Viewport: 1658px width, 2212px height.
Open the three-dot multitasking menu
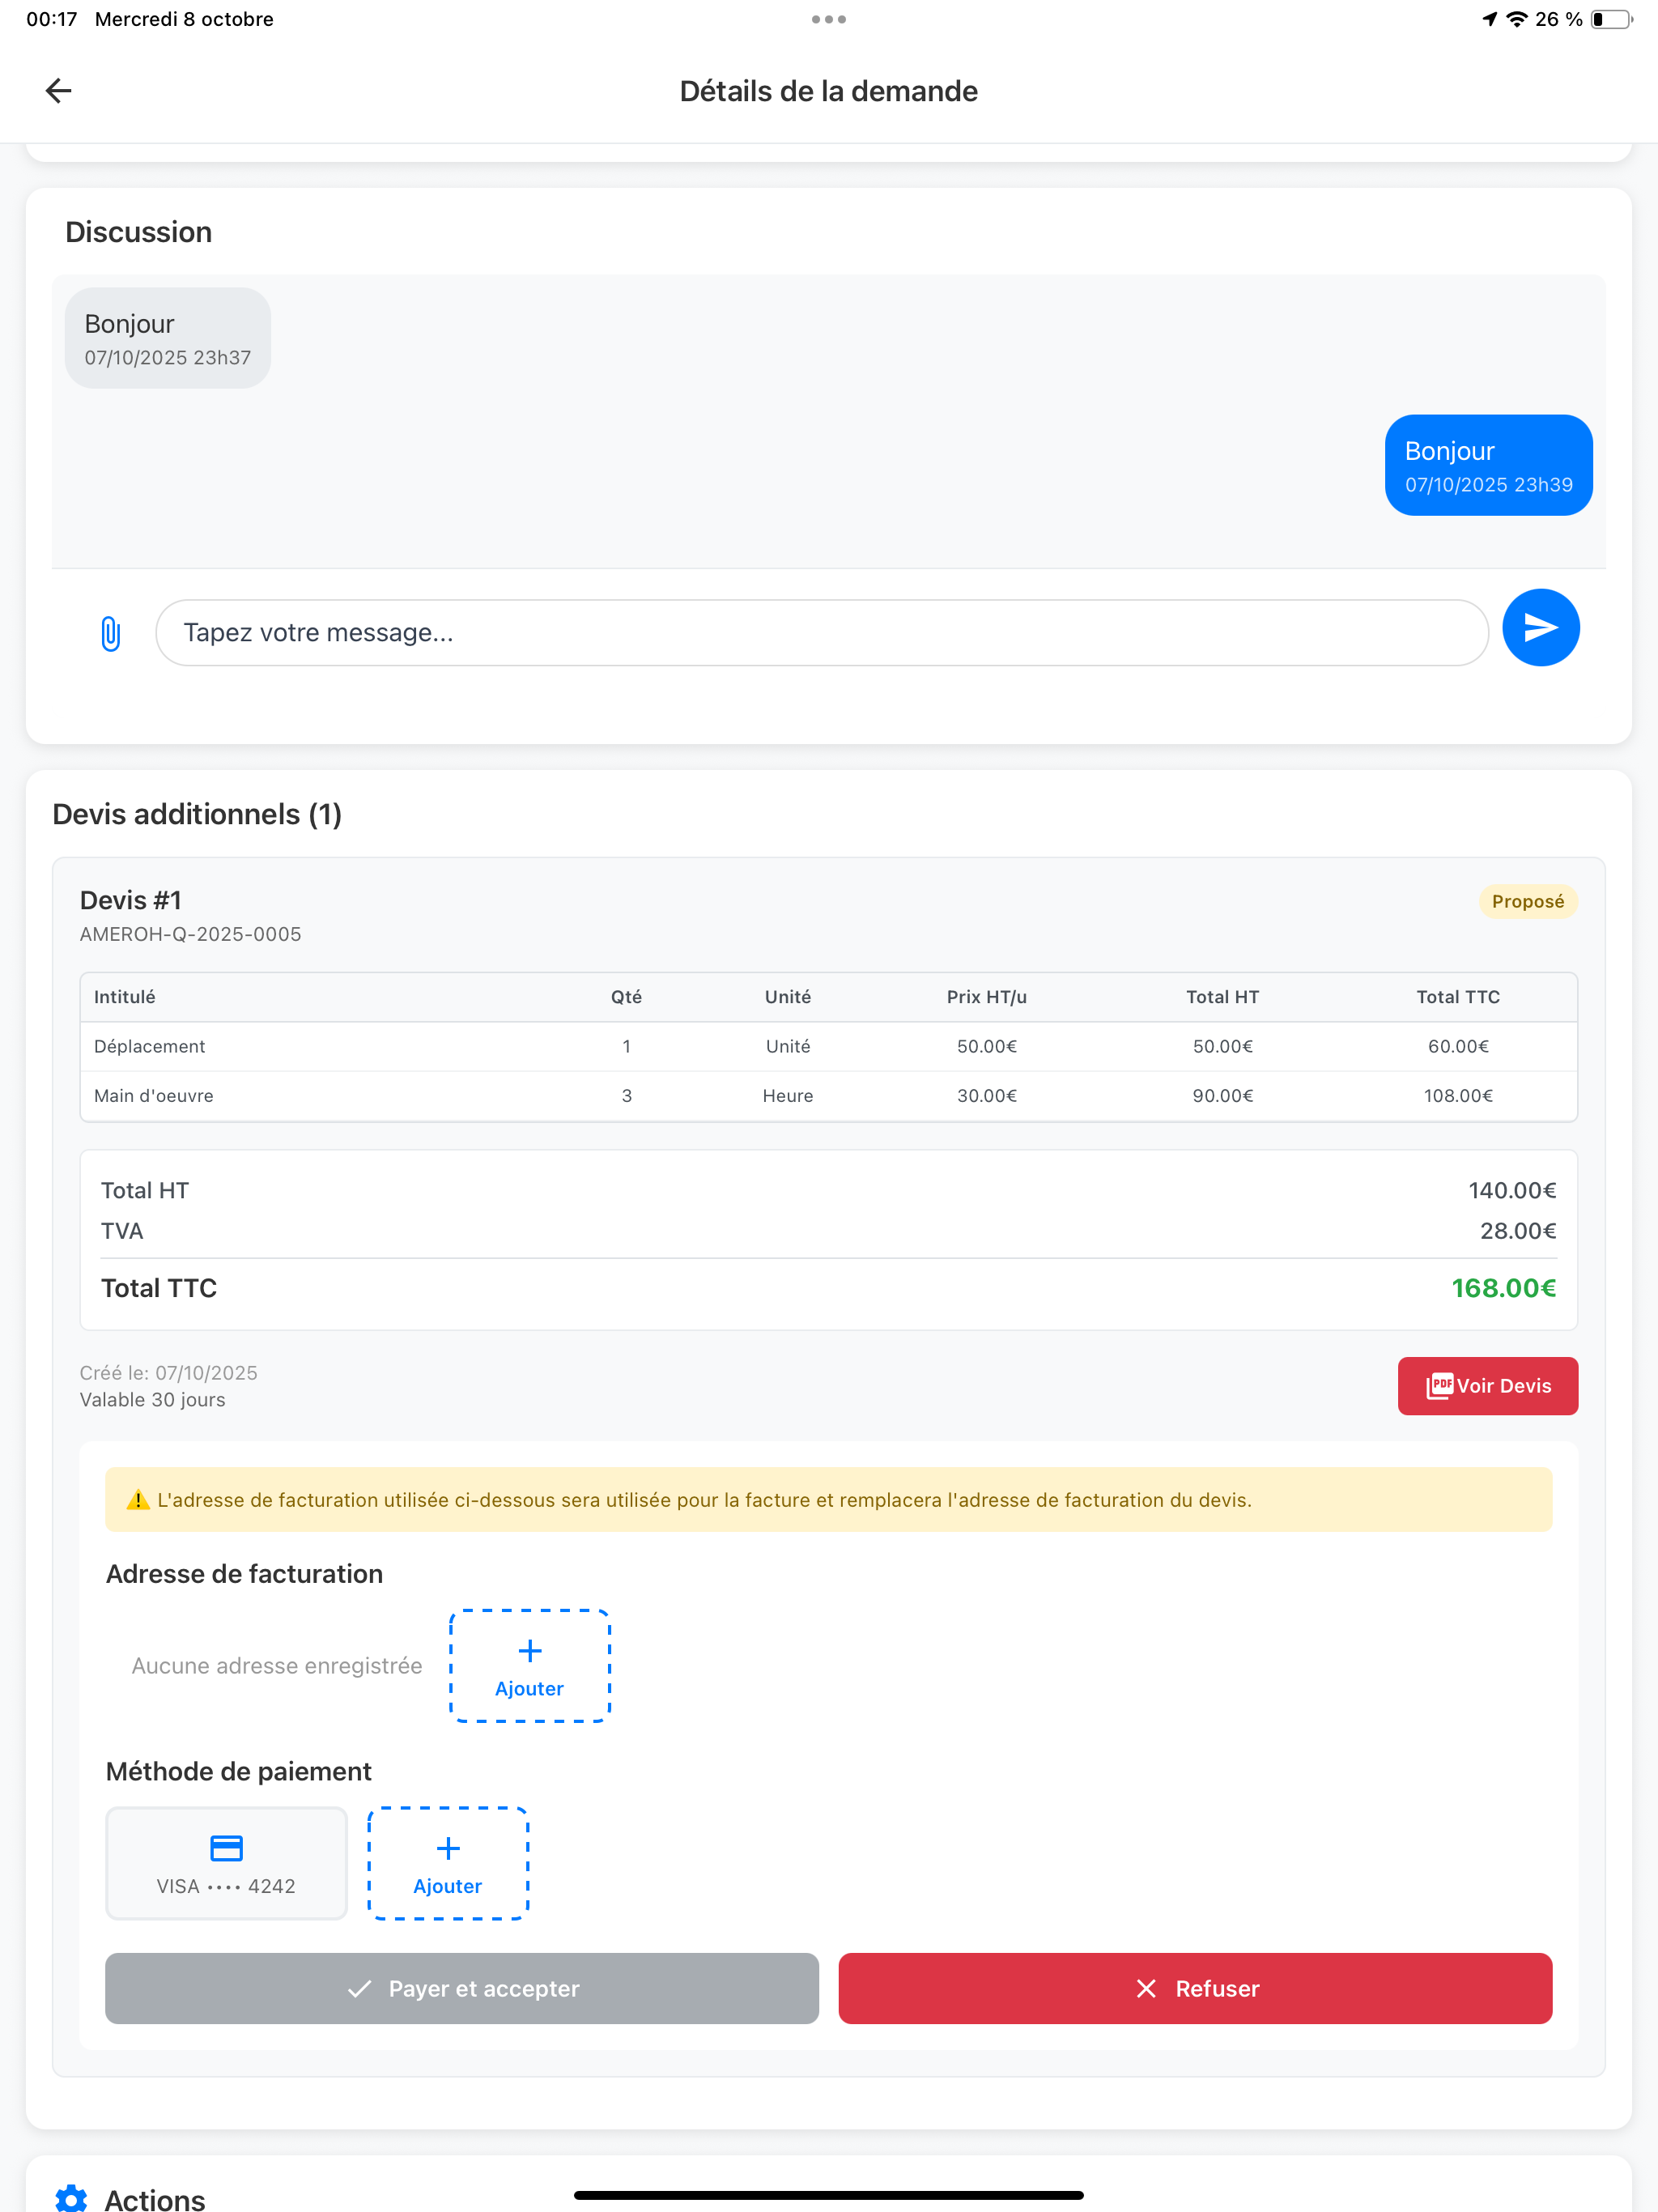[x=828, y=19]
